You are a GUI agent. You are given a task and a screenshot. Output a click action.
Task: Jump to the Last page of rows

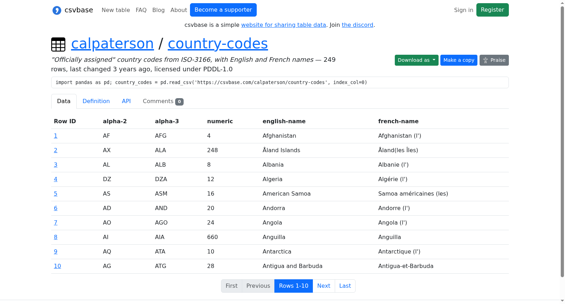[345, 286]
